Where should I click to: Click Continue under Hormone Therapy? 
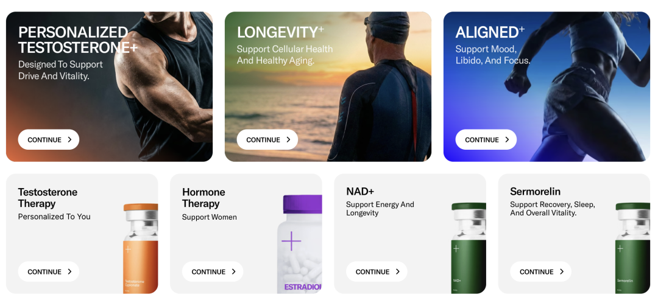[x=213, y=271]
